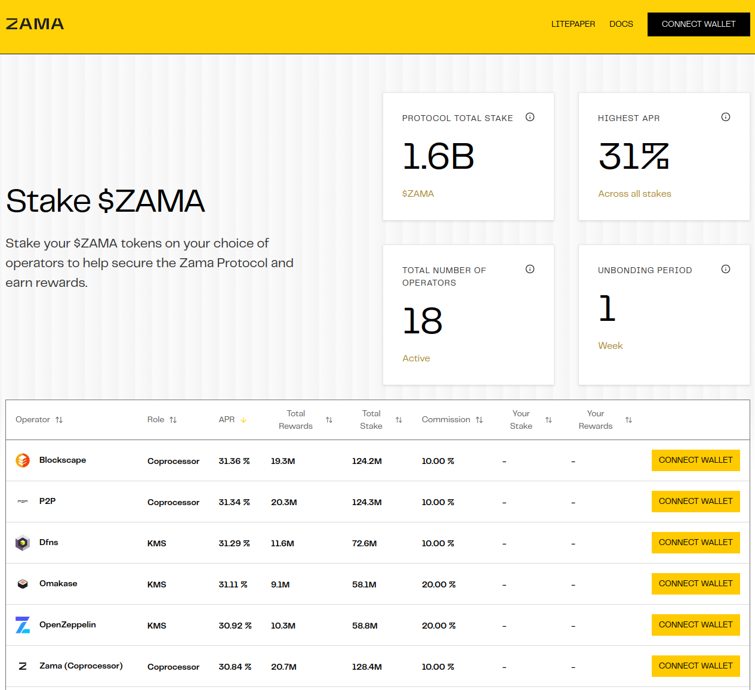755x690 pixels.
Task: Click the 72.6M total stake value
Action: click(x=365, y=543)
